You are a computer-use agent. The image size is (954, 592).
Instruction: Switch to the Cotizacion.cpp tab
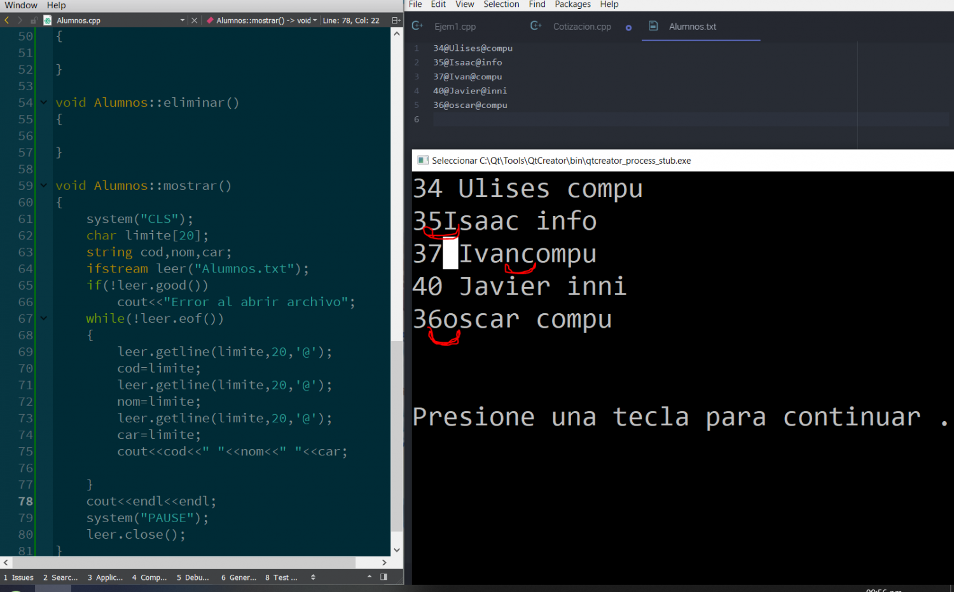[x=582, y=27]
